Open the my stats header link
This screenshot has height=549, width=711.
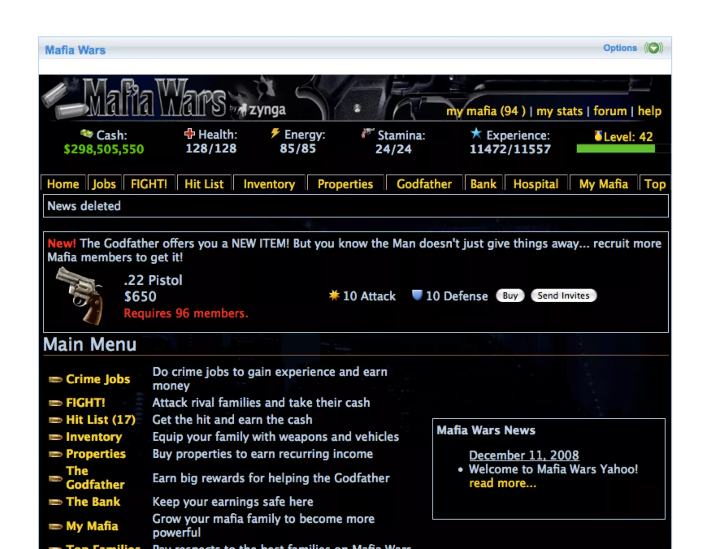(559, 111)
